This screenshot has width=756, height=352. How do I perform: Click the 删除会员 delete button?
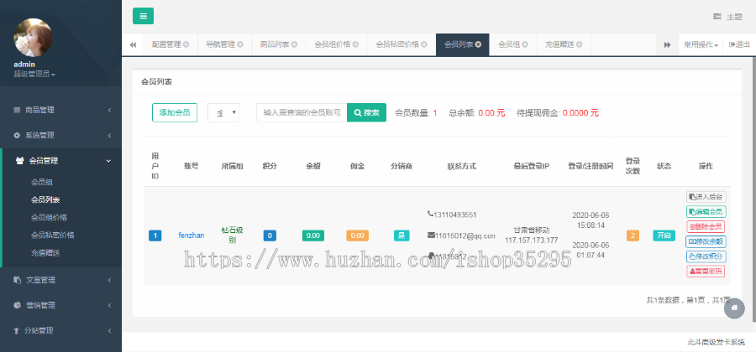pyautogui.click(x=706, y=226)
